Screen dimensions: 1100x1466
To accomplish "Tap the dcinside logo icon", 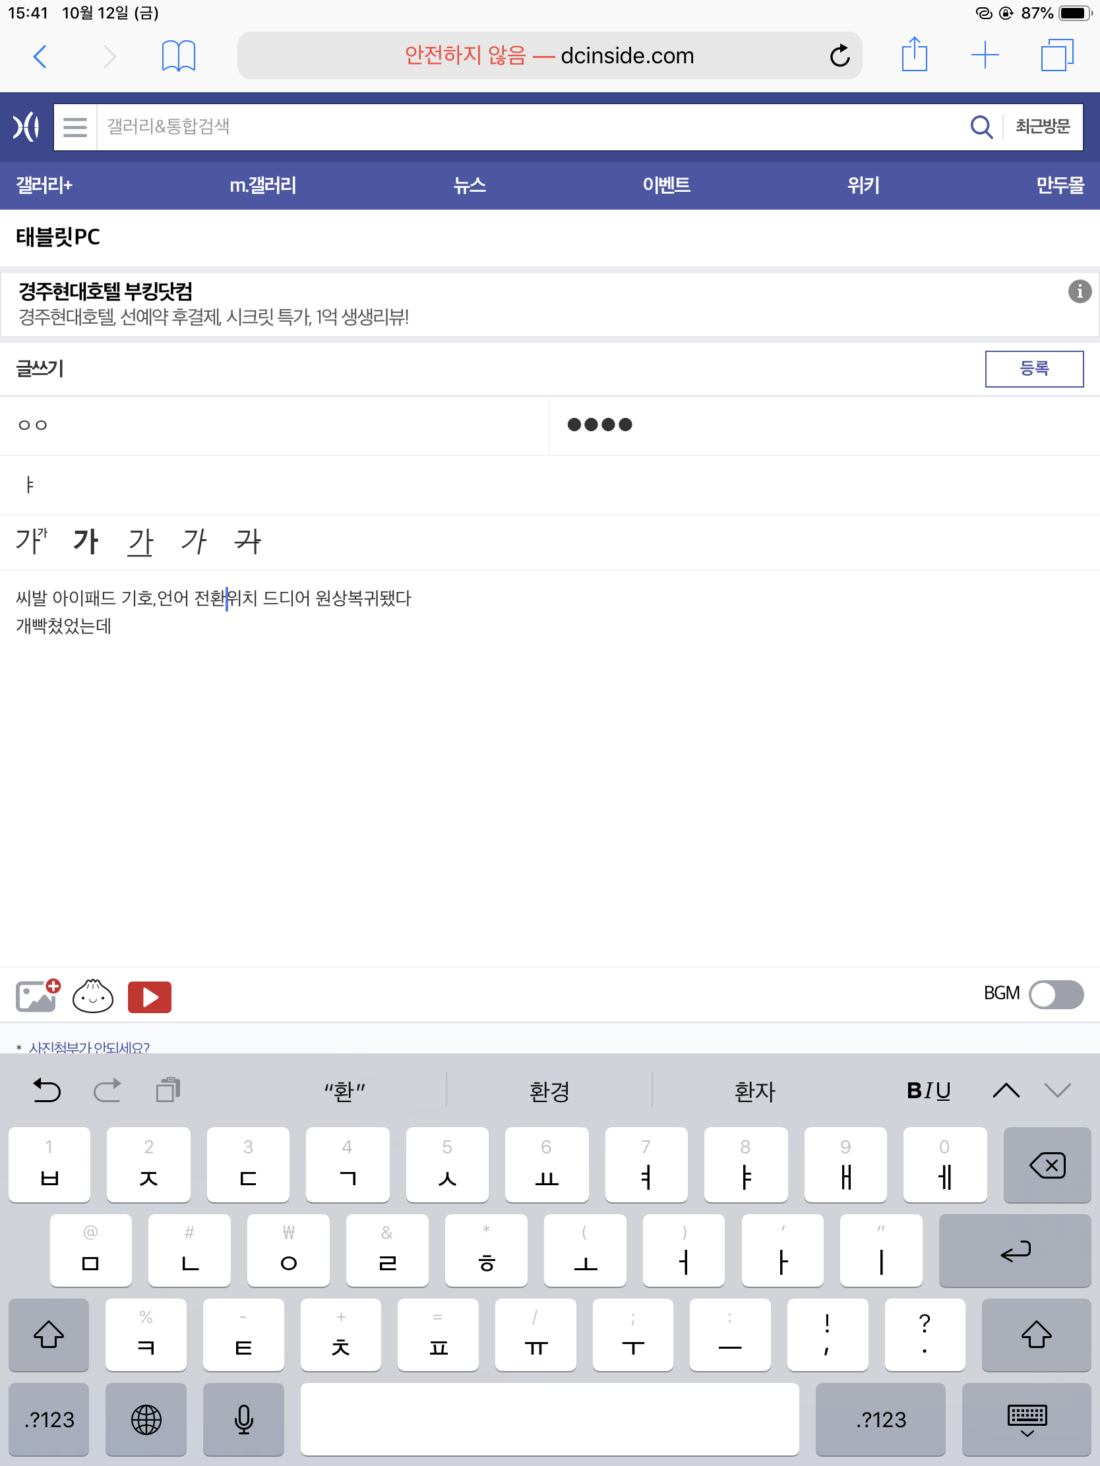I will pyautogui.click(x=26, y=127).
